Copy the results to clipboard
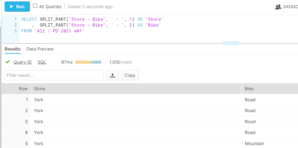The height and width of the screenshot is (148, 298). pos(130,75)
